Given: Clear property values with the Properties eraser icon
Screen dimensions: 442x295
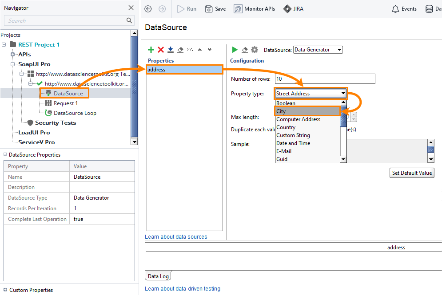Looking at the screenshot, I should pyautogui.click(x=180, y=50).
